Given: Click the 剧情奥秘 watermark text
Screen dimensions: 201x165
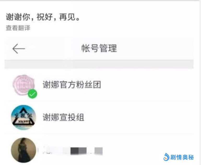Looking at the screenshot, I should (x=182, y=157).
